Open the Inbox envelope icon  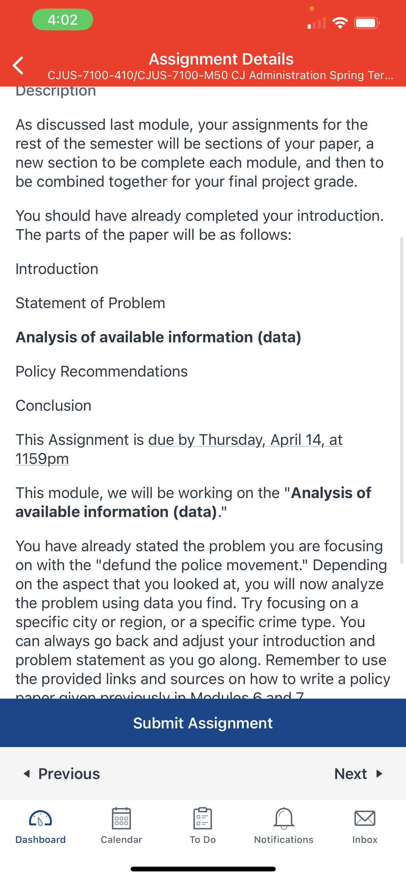pos(365,818)
